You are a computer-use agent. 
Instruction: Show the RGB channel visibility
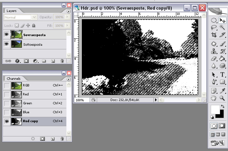(x=6, y=85)
